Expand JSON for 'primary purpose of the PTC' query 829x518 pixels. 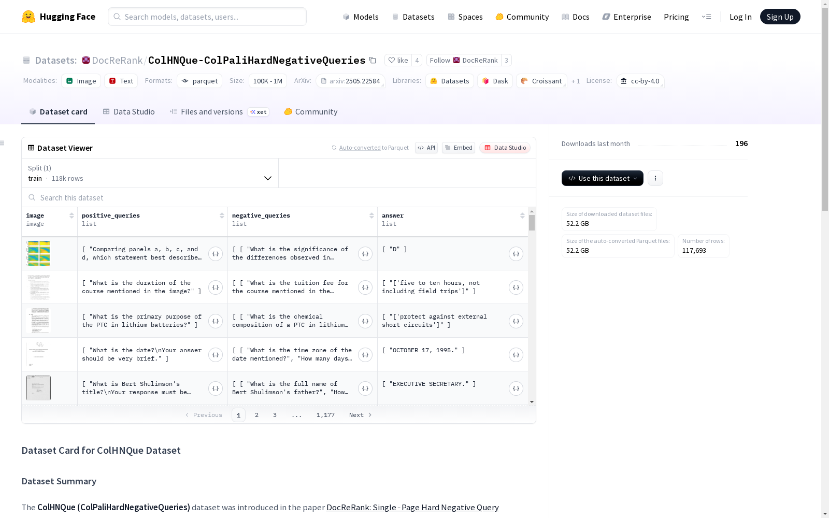click(216, 321)
